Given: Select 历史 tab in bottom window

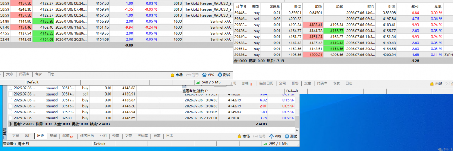Looking at the screenshot, I should click(40, 136).
